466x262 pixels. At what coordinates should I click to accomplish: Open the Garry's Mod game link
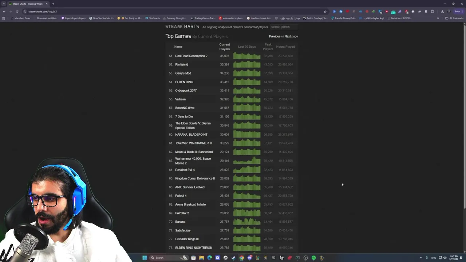(x=183, y=73)
